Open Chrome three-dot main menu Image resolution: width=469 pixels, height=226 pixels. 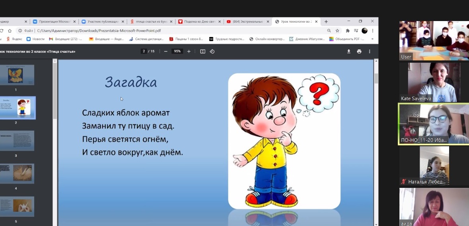click(373, 31)
